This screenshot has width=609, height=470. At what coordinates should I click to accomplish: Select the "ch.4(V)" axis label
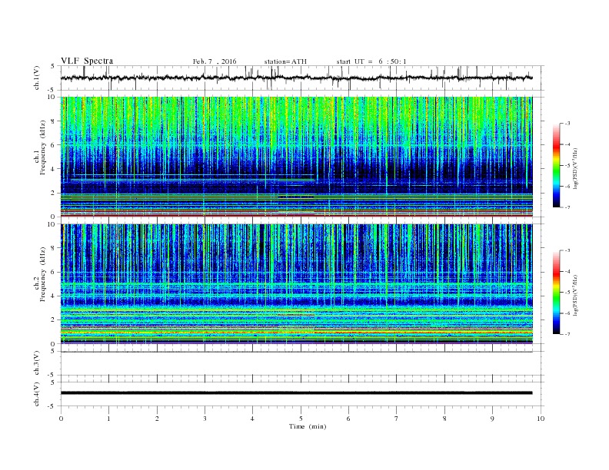(x=37, y=394)
